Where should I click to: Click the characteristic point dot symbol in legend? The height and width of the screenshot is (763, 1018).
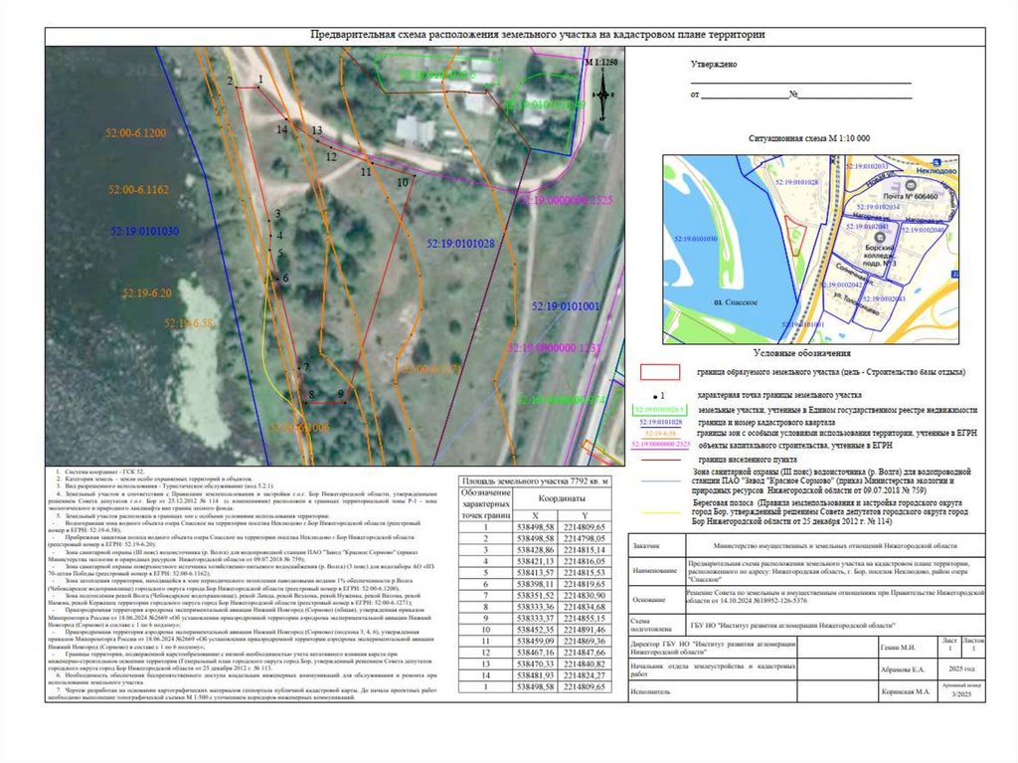pyautogui.click(x=655, y=396)
